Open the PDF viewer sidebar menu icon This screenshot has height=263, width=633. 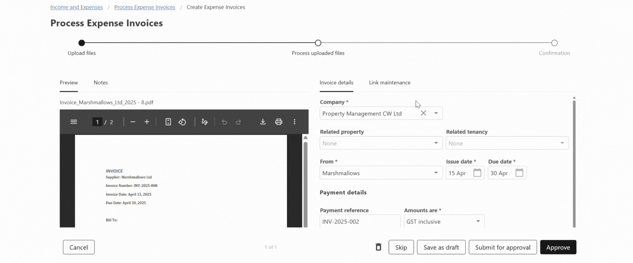pyautogui.click(x=74, y=122)
